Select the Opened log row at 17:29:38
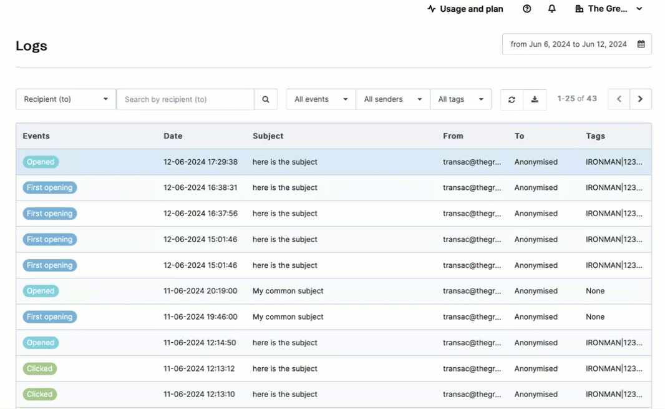This screenshot has width=665, height=409. pyautogui.click(x=334, y=162)
